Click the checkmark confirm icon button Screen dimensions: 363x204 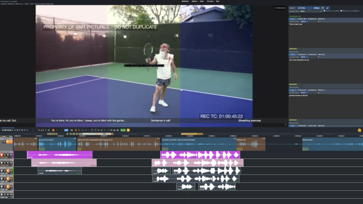(327, 8)
